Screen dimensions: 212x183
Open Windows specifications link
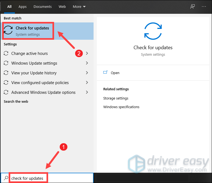click(121, 107)
